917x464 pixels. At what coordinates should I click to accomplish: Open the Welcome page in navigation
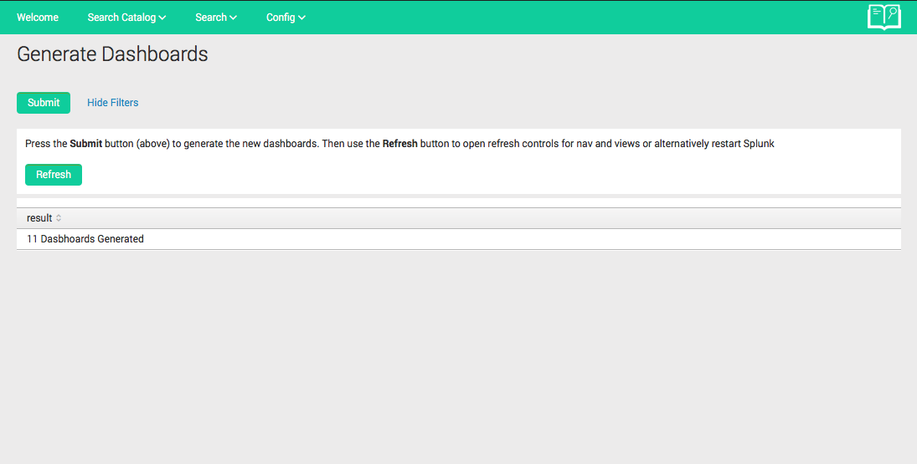pos(38,18)
